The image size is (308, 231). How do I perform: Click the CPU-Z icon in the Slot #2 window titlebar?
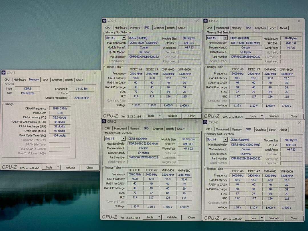(205, 21)
